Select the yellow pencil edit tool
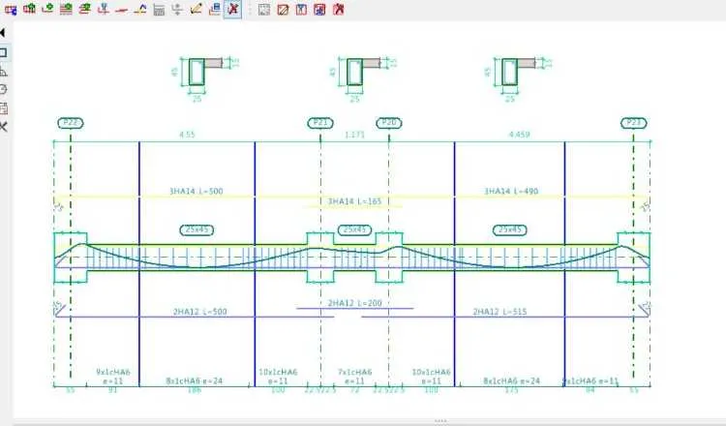The image size is (726, 426). pyautogui.click(x=196, y=9)
